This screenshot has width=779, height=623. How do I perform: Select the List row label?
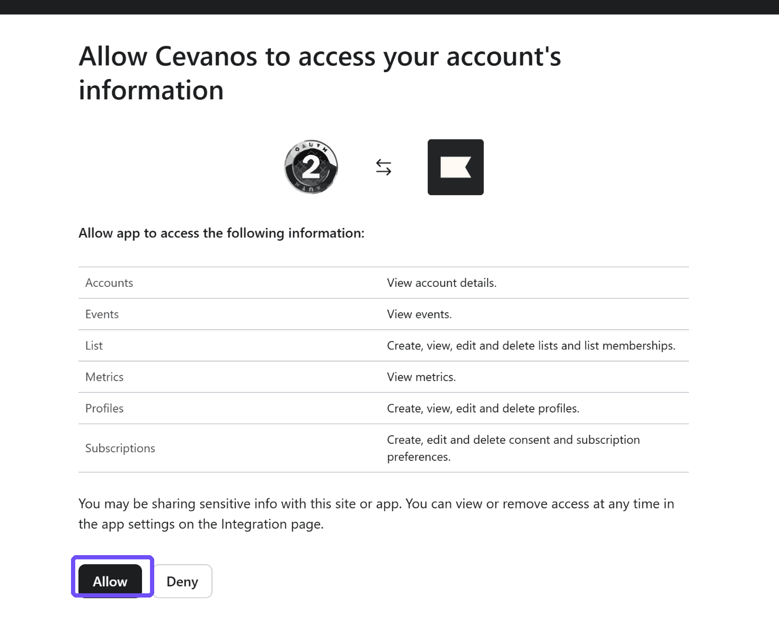point(94,345)
